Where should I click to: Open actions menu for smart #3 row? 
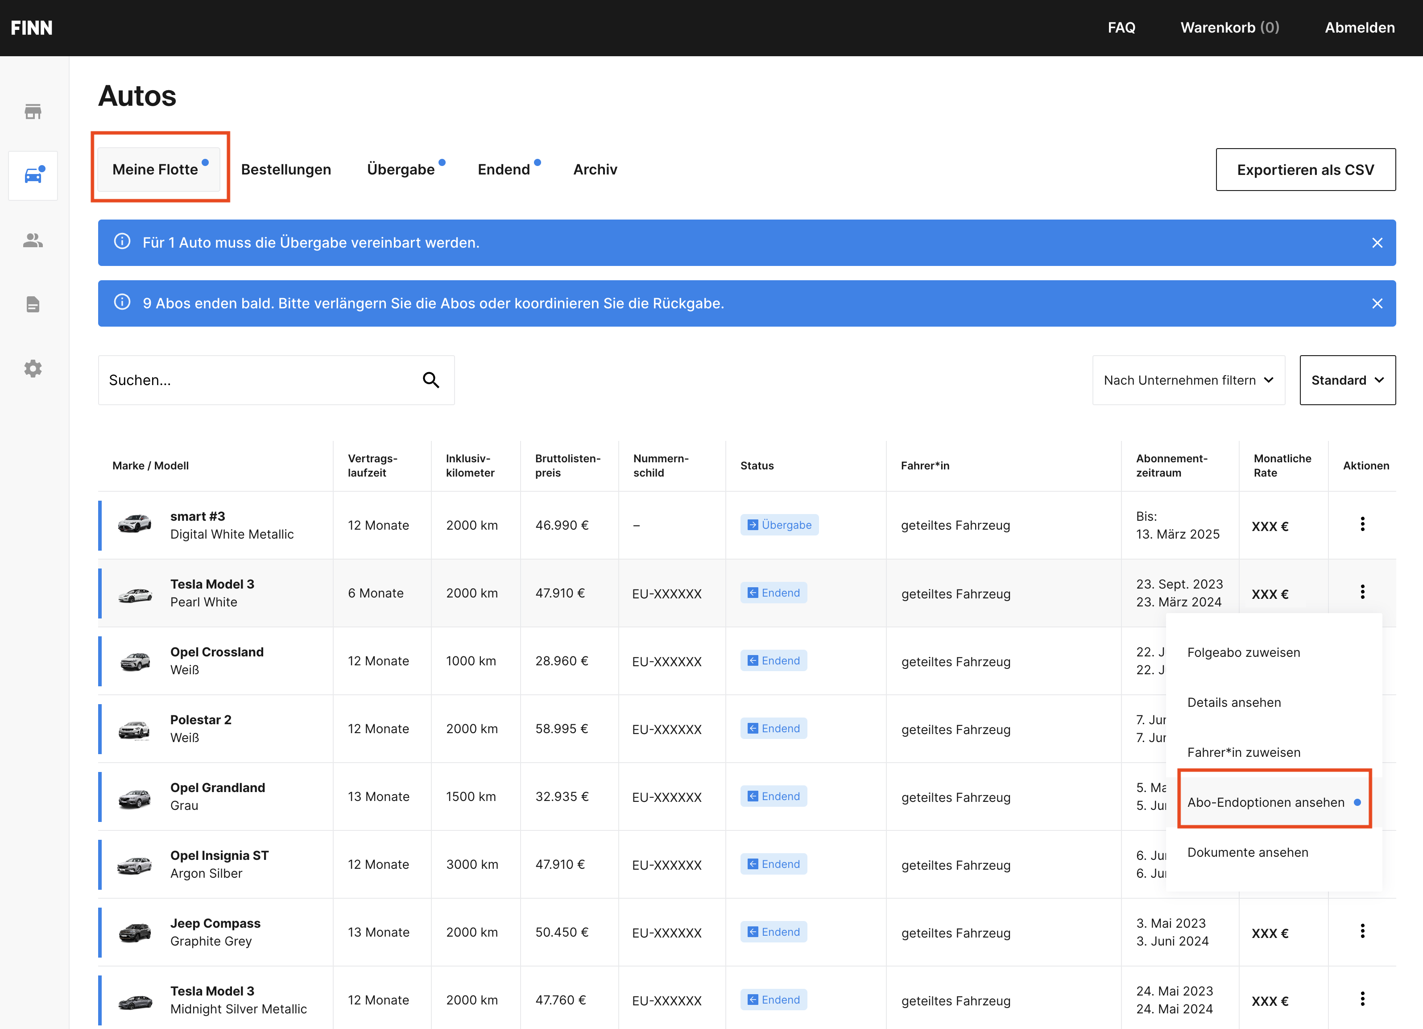coord(1362,524)
